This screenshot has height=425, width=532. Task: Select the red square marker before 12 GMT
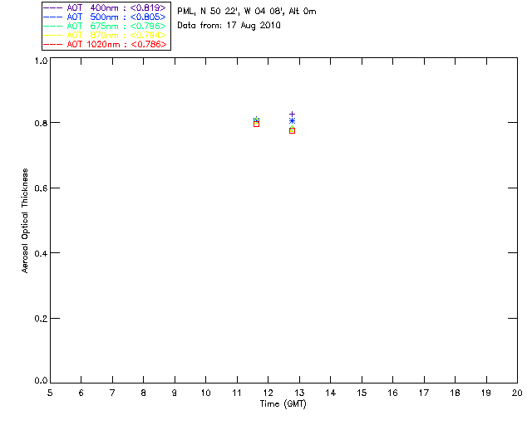pos(257,124)
